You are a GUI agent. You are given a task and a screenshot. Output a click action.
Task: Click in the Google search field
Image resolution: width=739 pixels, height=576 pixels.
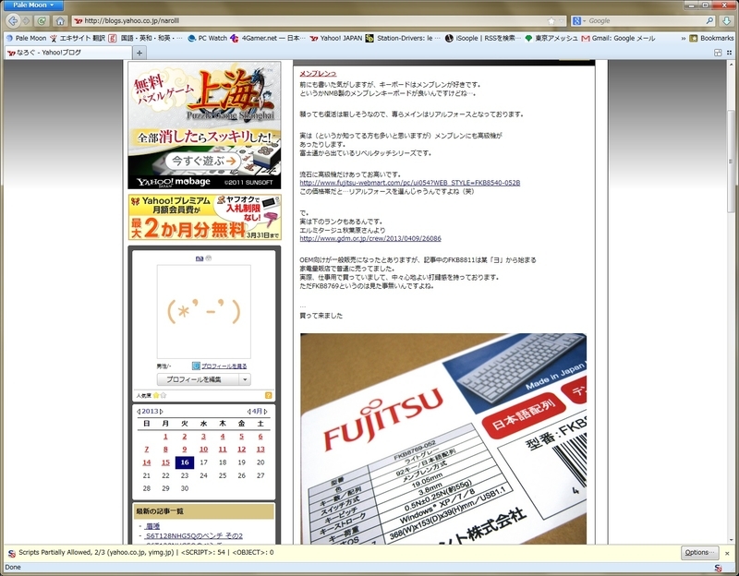pos(646,20)
